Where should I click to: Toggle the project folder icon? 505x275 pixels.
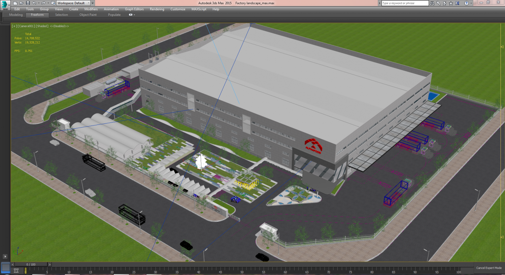tap(53, 3)
